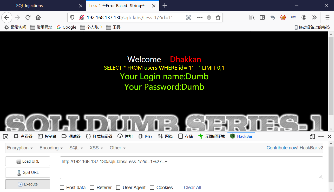This screenshot has width=334, height=192.
Task: Enable the Post data checkbox
Action: click(62, 188)
